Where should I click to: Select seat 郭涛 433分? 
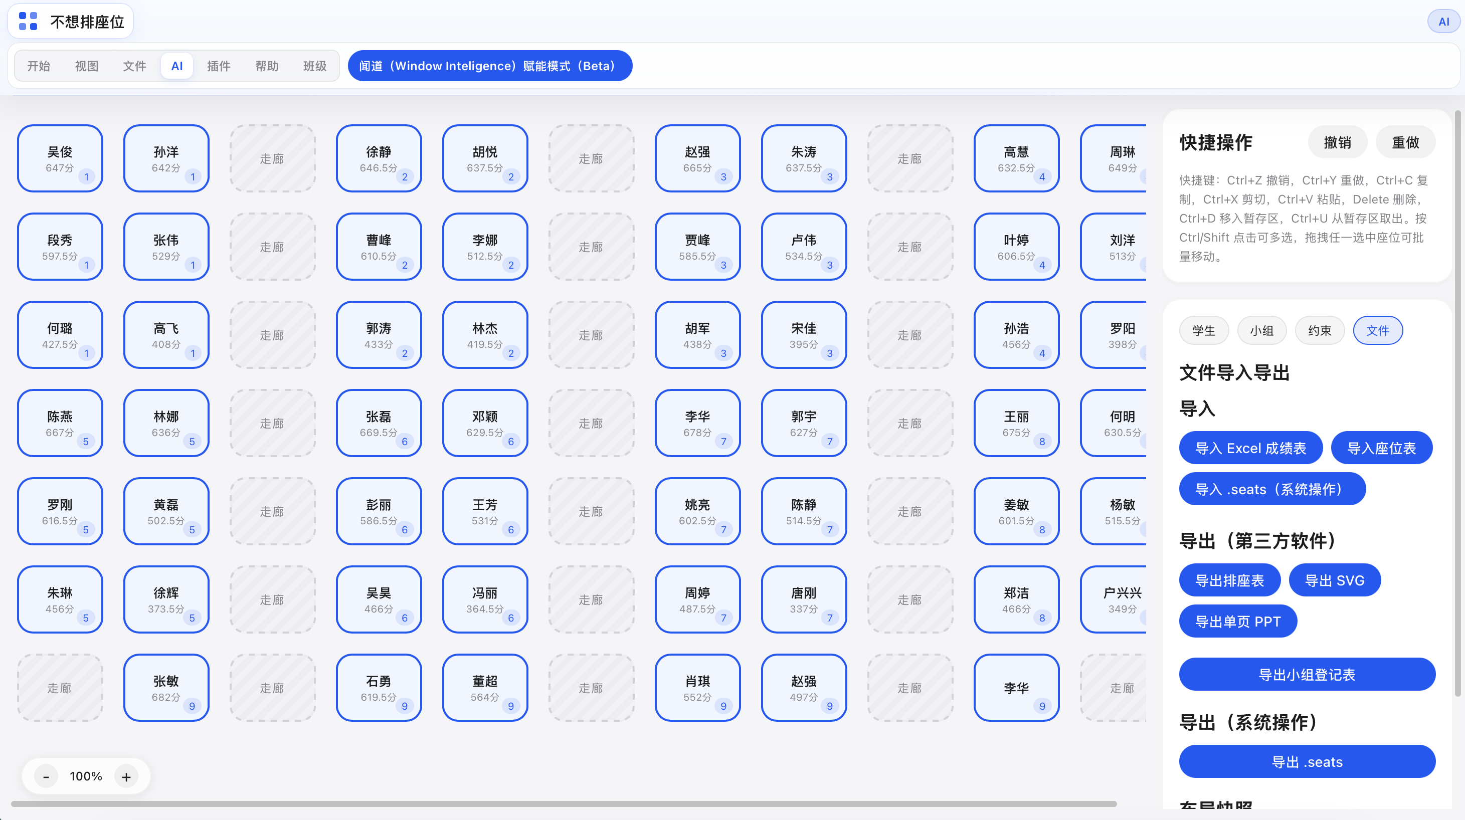tap(379, 335)
